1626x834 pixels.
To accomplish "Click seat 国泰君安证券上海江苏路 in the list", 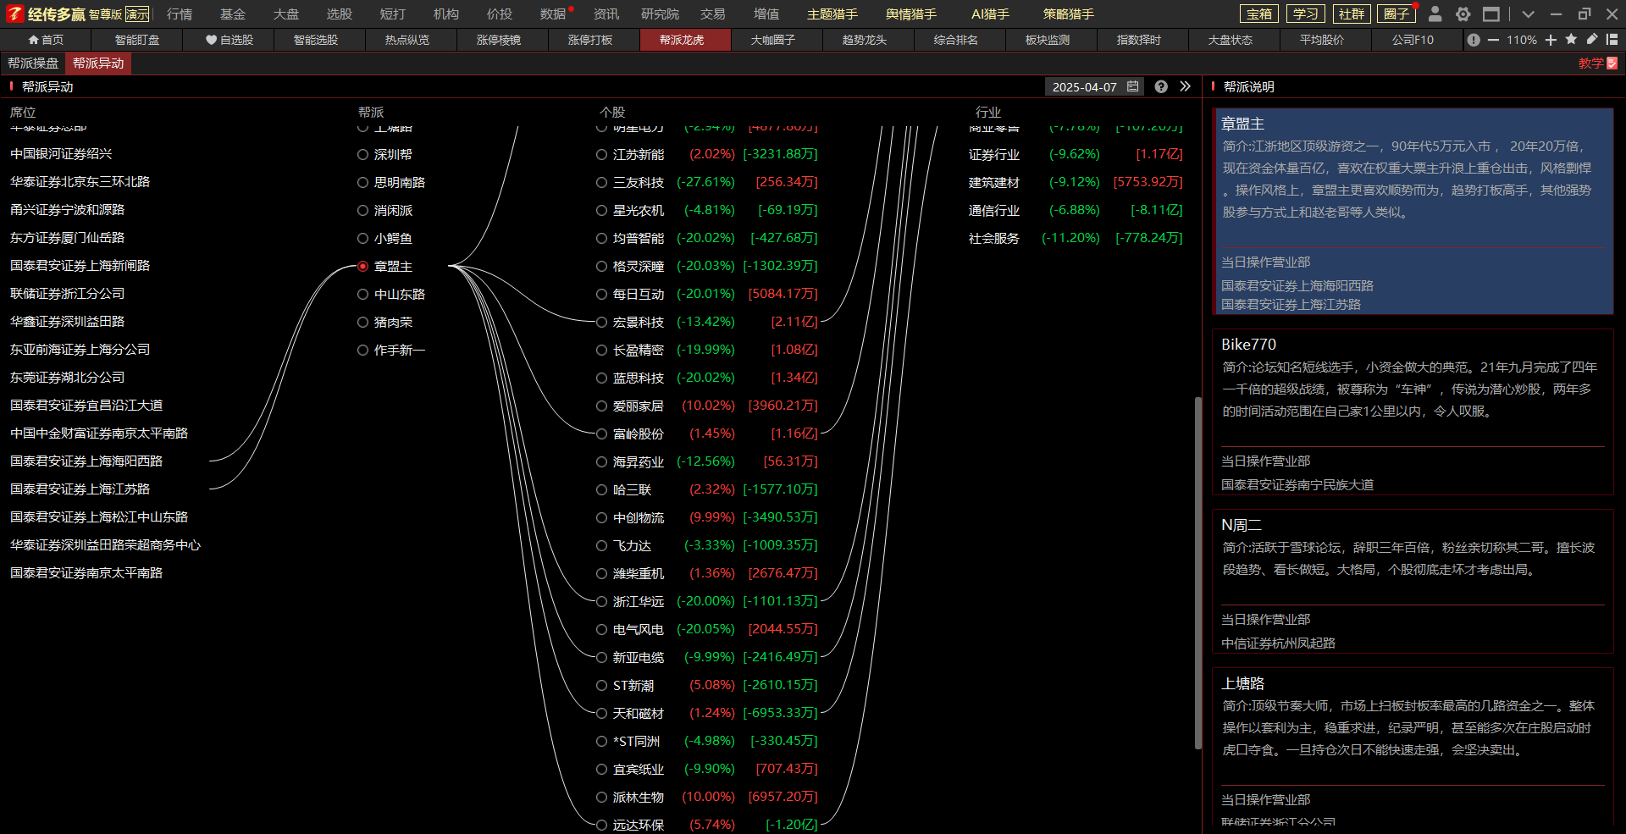I will pos(80,489).
